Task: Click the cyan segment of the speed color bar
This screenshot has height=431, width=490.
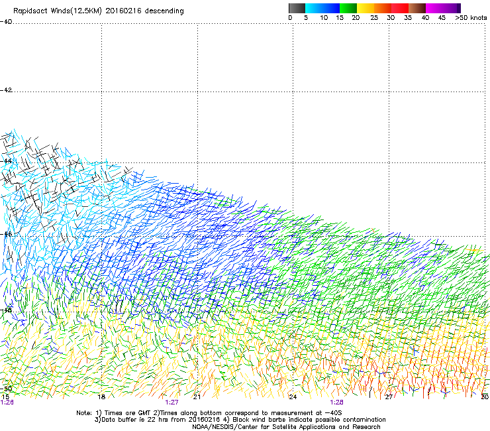Action: pyautogui.click(x=314, y=8)
